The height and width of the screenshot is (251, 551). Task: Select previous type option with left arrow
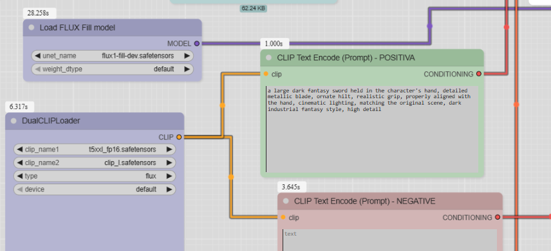coord(20,176)
